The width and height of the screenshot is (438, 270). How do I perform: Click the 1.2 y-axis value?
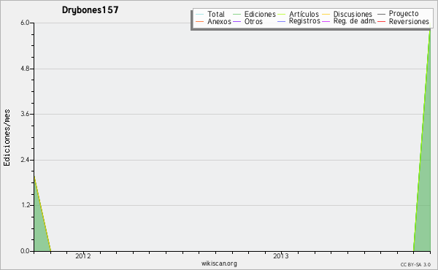tap(25, 206)
